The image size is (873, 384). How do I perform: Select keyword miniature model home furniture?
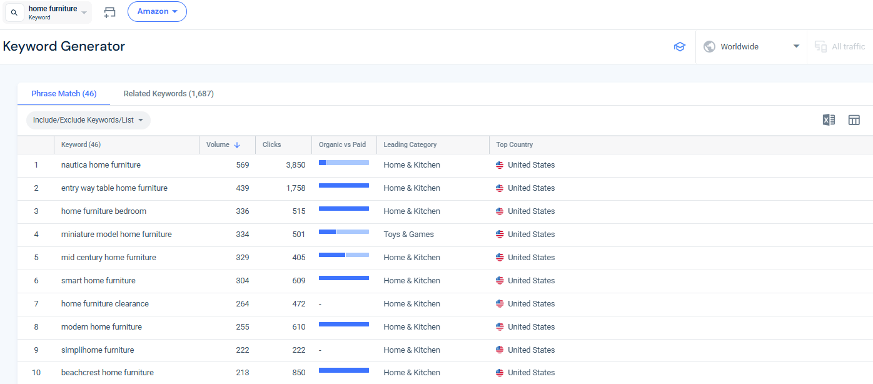point(116,235)
